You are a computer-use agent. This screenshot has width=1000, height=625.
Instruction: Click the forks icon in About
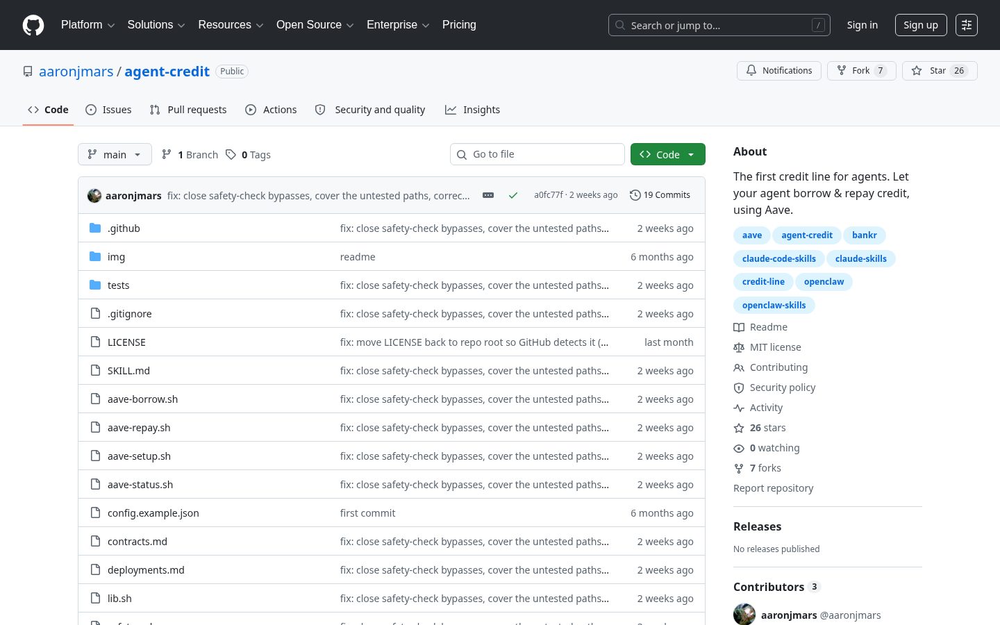coord(739,468)
